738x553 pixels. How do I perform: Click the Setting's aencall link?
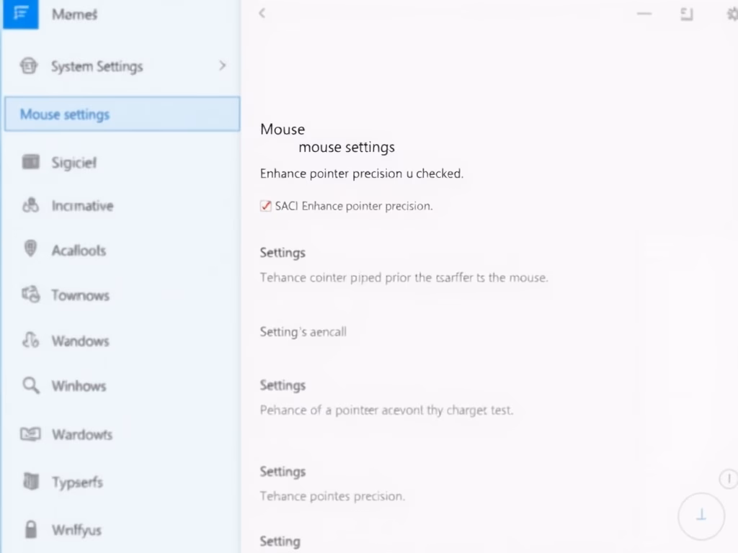(303, 332)
